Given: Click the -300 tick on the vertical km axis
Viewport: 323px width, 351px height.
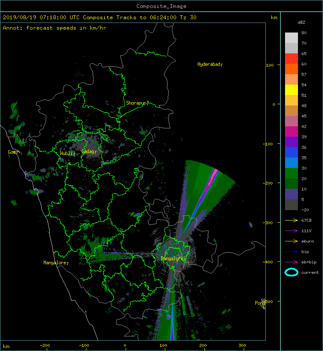Looking at the screenshot, I should click(x=268, y=223).
